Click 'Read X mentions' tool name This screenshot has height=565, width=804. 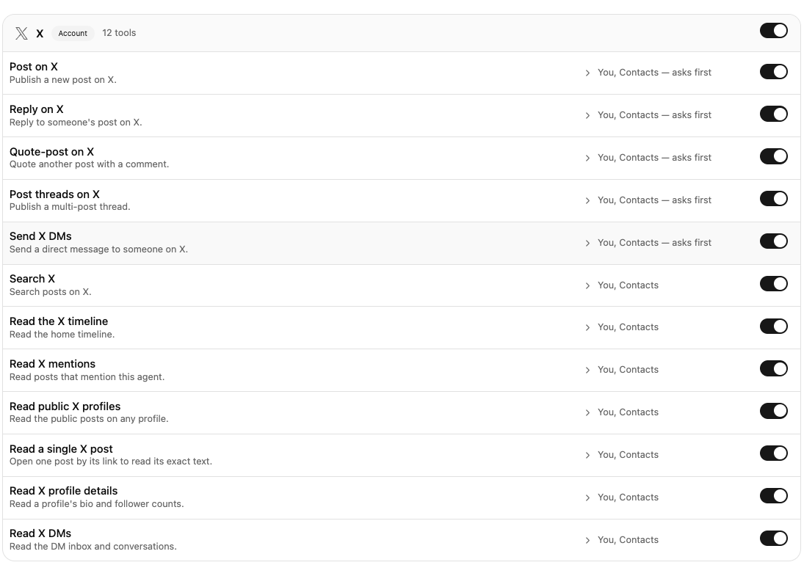click(52, 364)
